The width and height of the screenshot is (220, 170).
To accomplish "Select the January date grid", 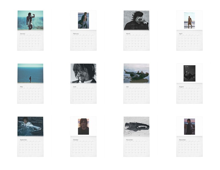I will click(x=30, y=42).
